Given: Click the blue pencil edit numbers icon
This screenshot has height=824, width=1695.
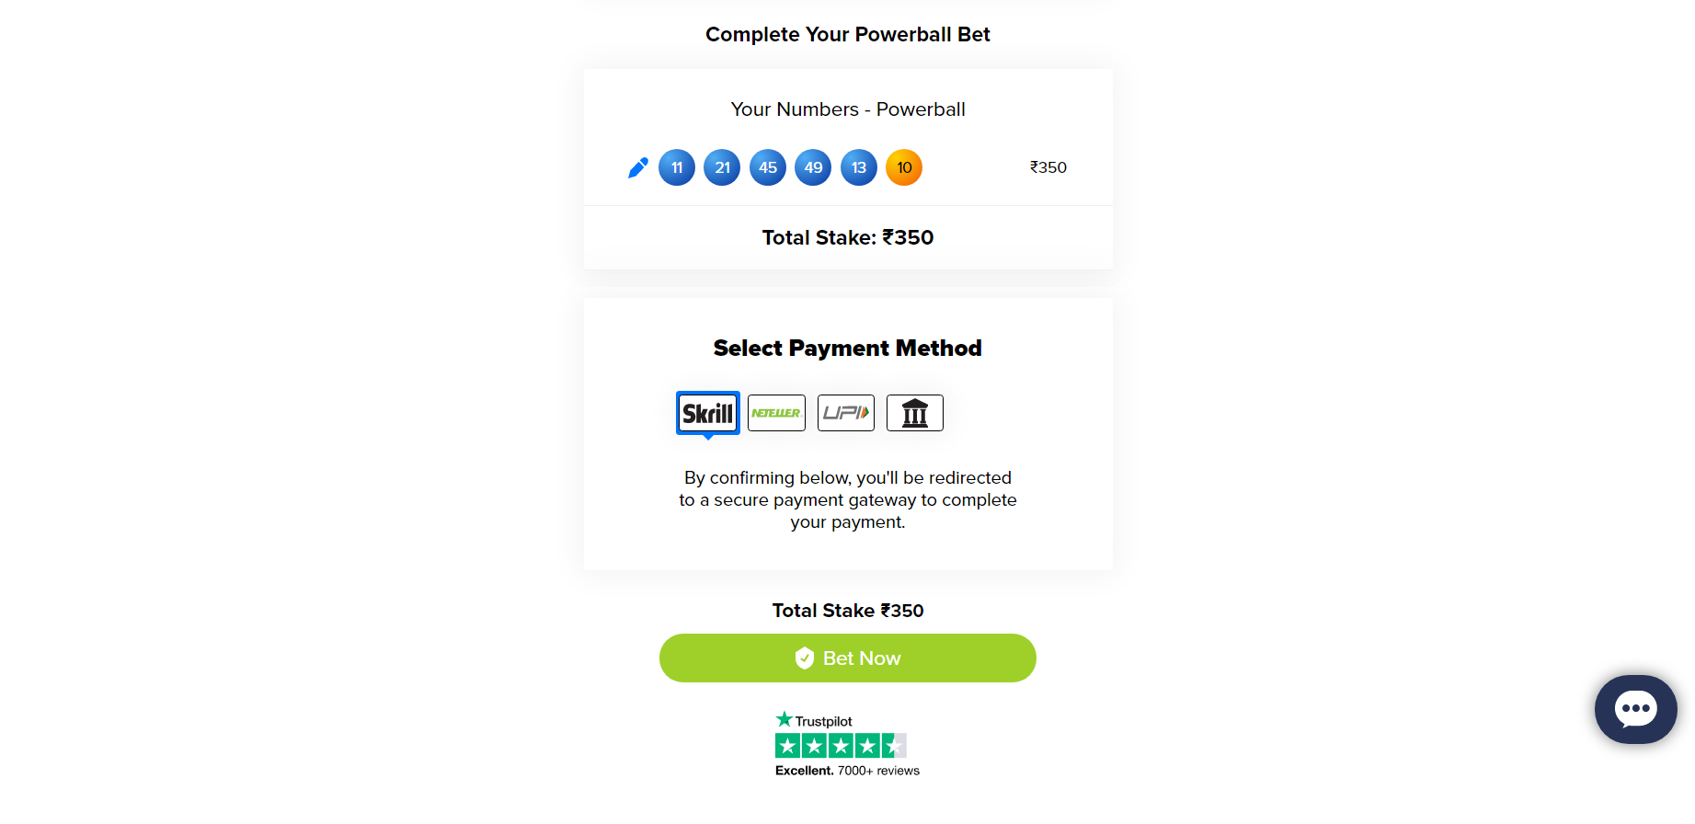Looking at the screenshot, I should tap(637, 167).
